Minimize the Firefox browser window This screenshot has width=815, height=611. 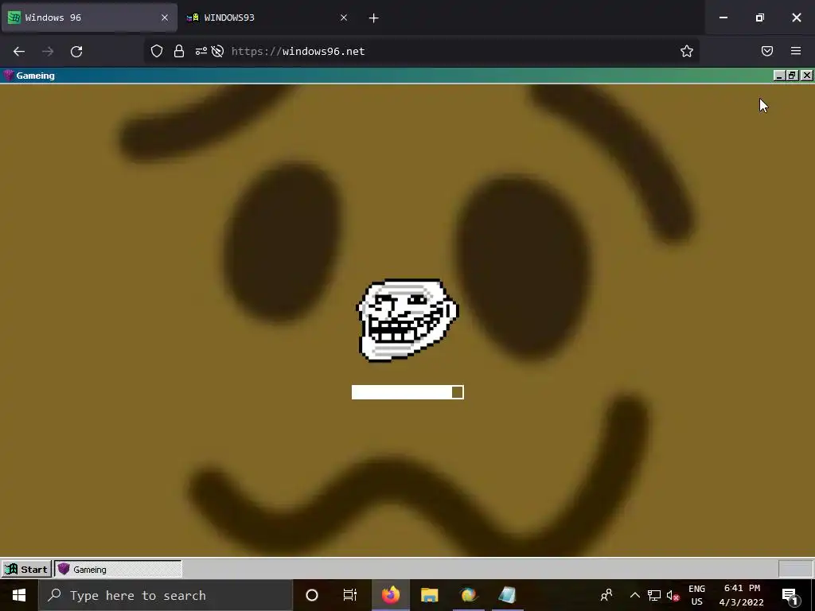point(723,18)
